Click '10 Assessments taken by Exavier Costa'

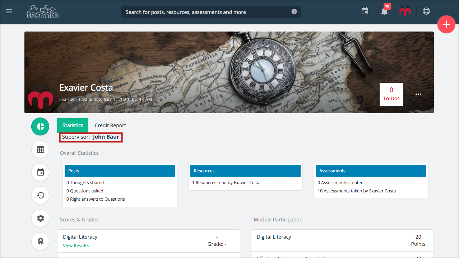(357, 191)
